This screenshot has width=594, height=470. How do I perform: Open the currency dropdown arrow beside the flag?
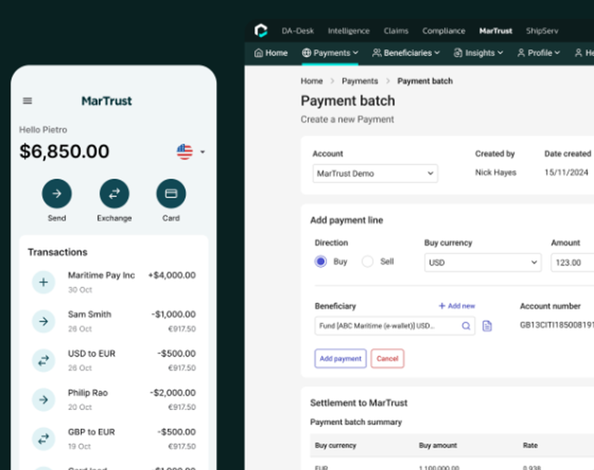click(203, 152)
